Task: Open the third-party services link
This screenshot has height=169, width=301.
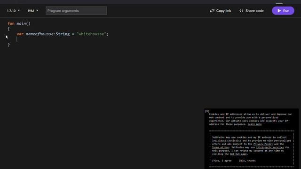Action: click(270, 147)
